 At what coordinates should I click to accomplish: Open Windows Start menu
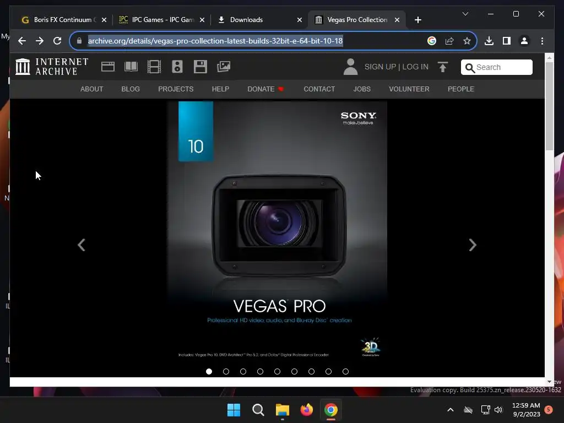click(234, 410)
